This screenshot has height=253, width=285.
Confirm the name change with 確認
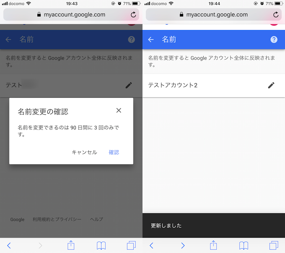pos(114,152)
